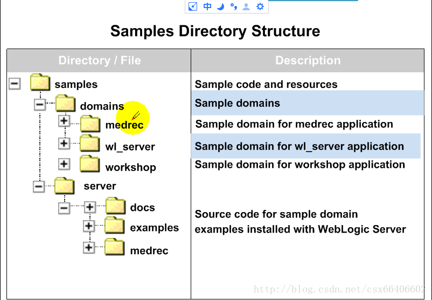Click the domains folder icon
Viewport: 432px width, 300px height.
click(x=66, y=103)
